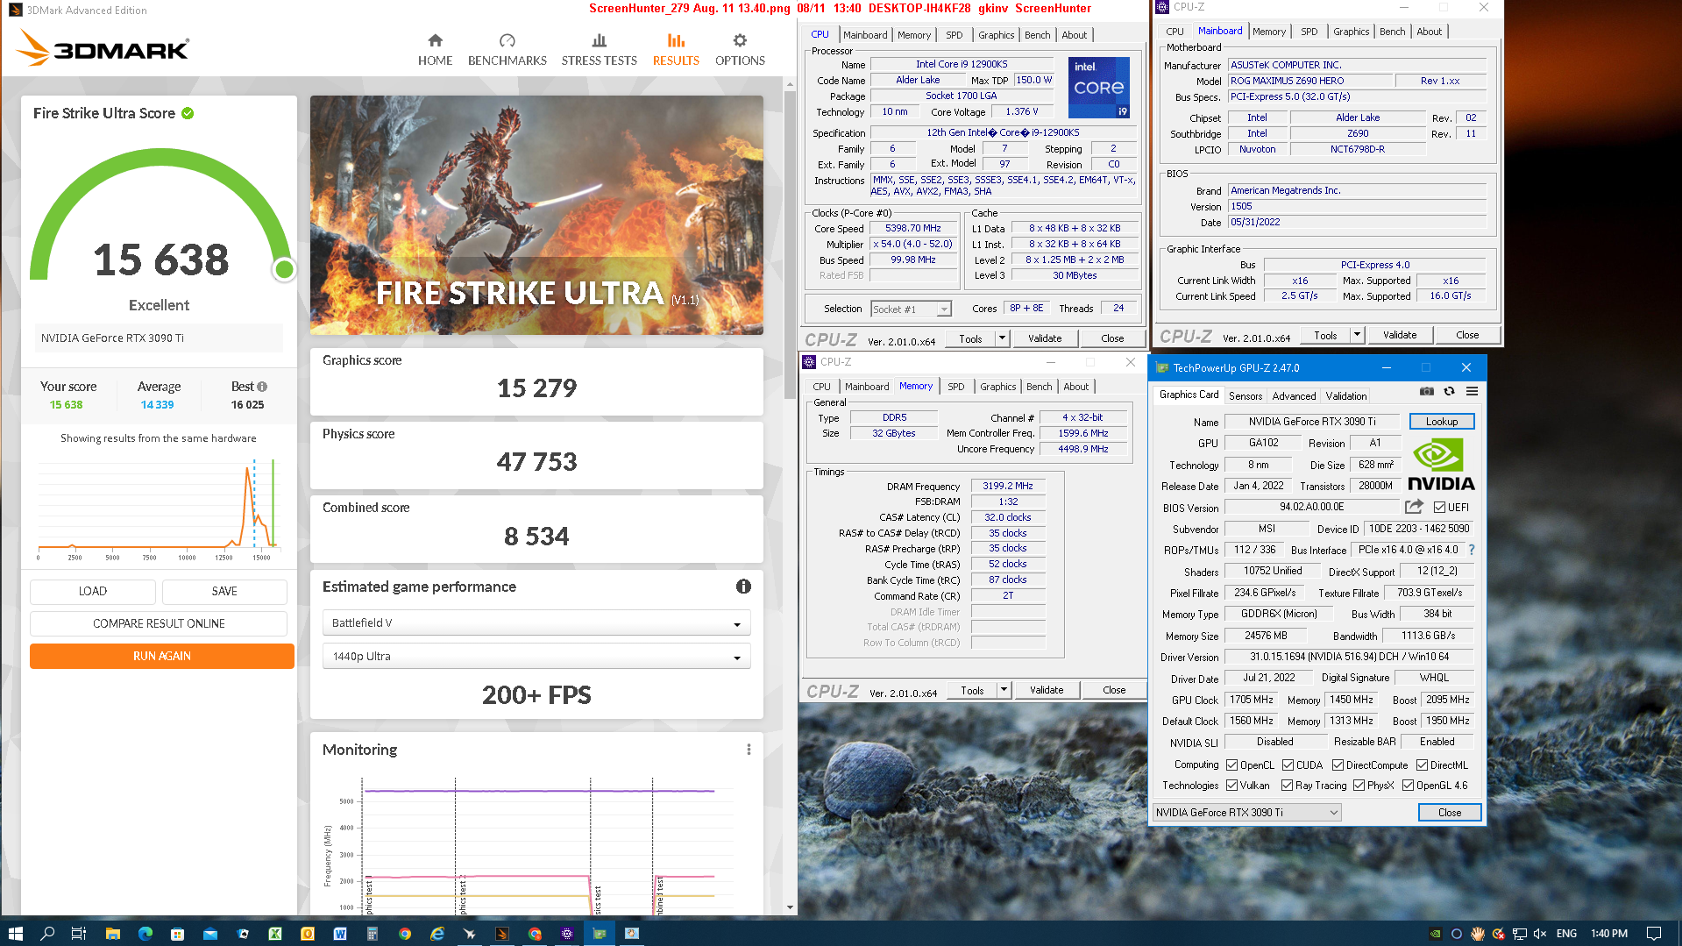Switch to the 3DMark taskbar icon

[x=502, y=934]
